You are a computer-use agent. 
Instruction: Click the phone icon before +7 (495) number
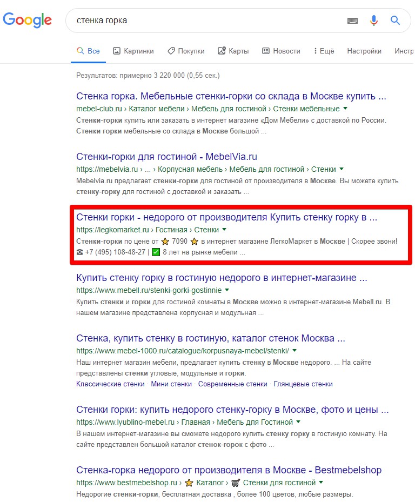click(80, 252)
